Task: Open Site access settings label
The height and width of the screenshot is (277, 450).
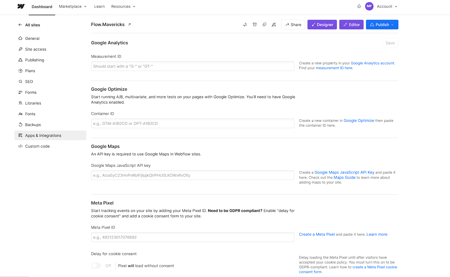Action: pos(36,49)
